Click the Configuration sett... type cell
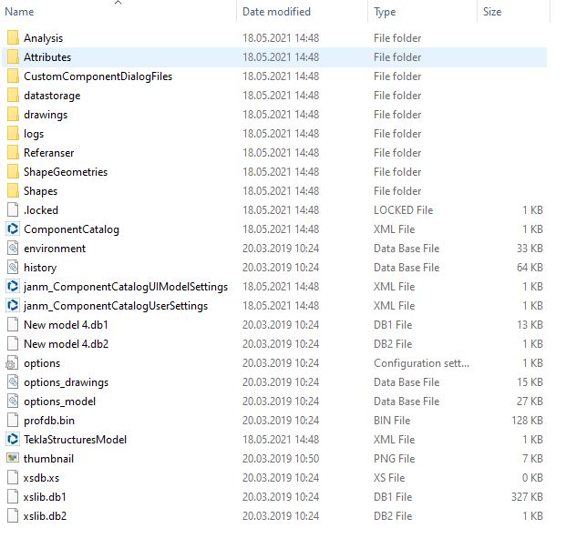Viewport: 566px width, 549px height. pyautogui.click(x=422, y=363)
